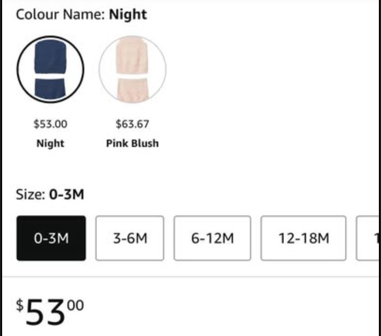
Task: Select the 12-18M size option
Action: click(303, 238)
